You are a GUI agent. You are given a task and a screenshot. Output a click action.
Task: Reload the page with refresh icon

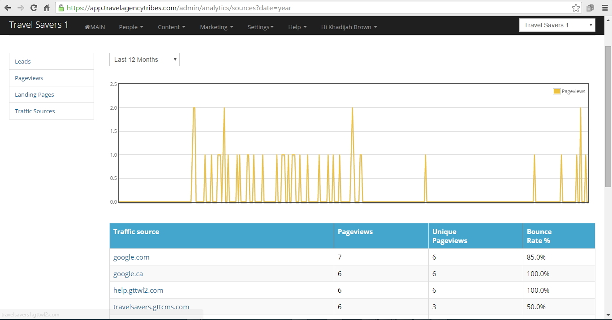tap(34, 8)
